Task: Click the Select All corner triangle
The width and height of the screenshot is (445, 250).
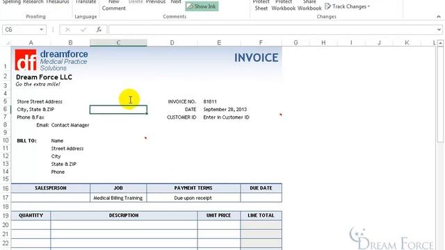Action: [8, 43]
